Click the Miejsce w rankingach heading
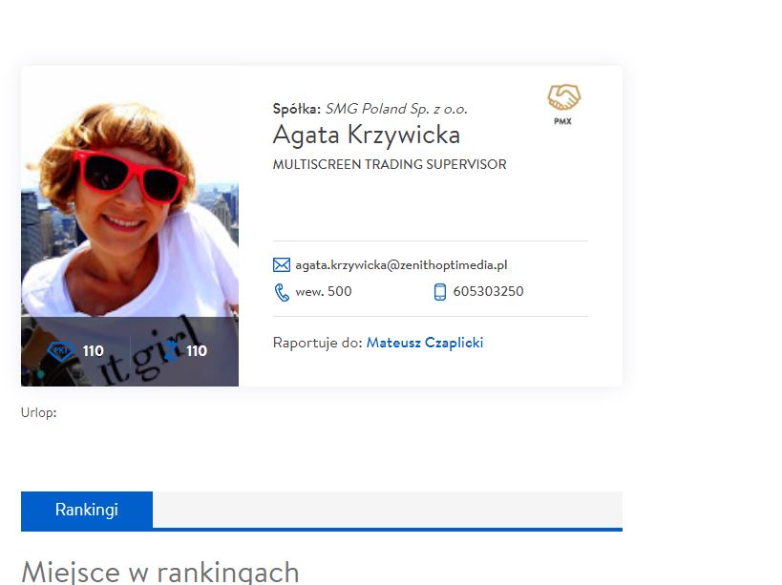Image resolution: width=782 pixels, height=585 pixels. point(160,572)
